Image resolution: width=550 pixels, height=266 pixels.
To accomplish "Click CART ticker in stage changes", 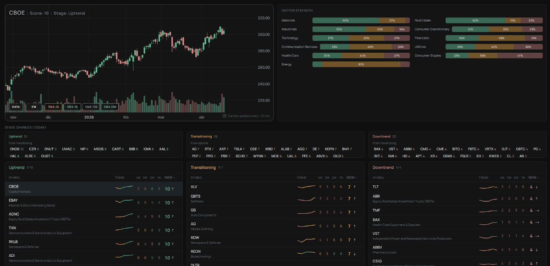I will tap(118, 149).
